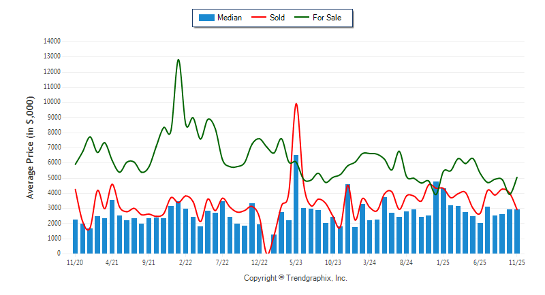Click the 10/23 x-axis date label
545x295 pixels.
coord(332,262)
